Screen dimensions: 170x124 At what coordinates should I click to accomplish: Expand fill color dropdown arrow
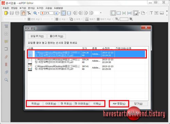coord(113,19)
